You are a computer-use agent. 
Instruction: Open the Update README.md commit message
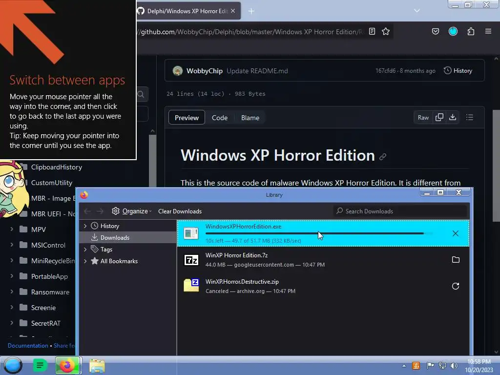click(x=257, y=71)
